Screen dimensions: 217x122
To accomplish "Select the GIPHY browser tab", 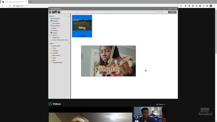I will [x=14, y=2].
